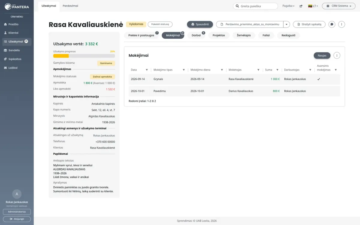360x225 pixels.
Task: Expand the document template dropdown arrow
Action: point(286,24)
